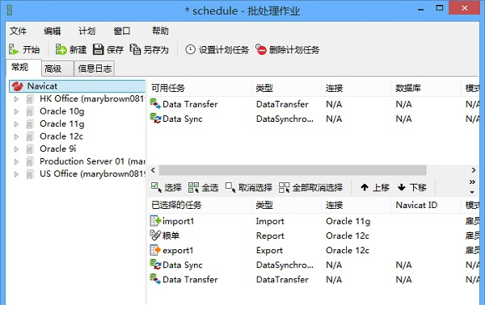Open the 编辑 (Edit) menu
485x317 pixels.
click(x=53, y=31)
